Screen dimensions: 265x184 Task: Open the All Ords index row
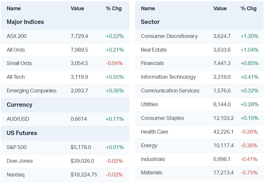[16, 50]
